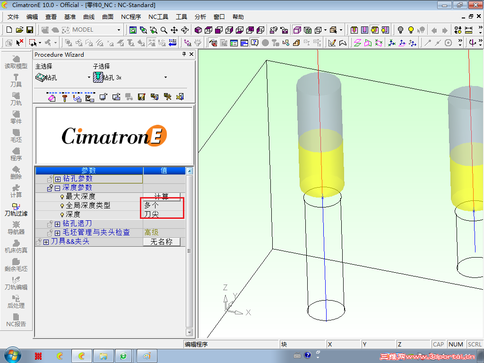Select the pan (four-arrow) view tool
The image size is (484, 363).
[174, 30]
